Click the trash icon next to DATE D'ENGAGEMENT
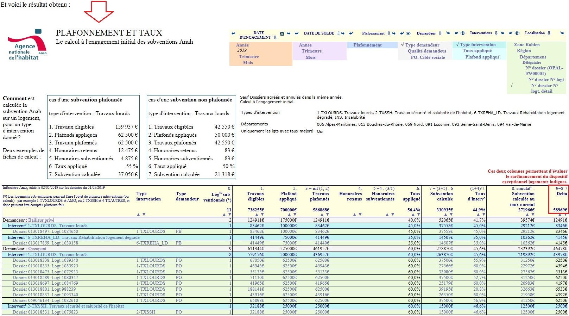 pos(282,34)
